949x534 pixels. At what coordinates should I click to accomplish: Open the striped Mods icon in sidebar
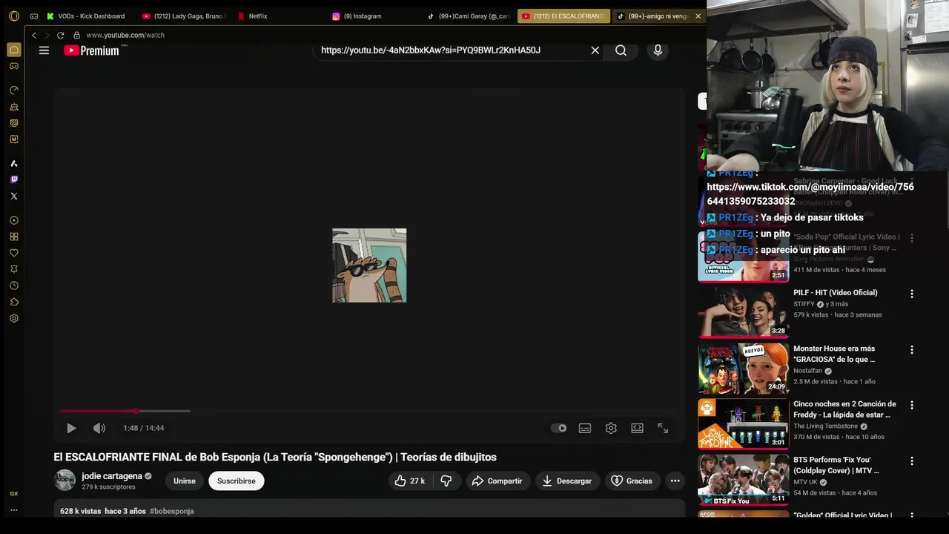pyautogui.click(x=13, y=123)
